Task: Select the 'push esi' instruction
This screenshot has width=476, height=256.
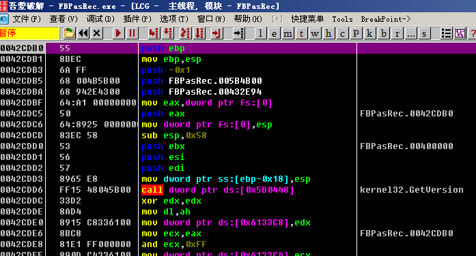Action: click(163, 157)
